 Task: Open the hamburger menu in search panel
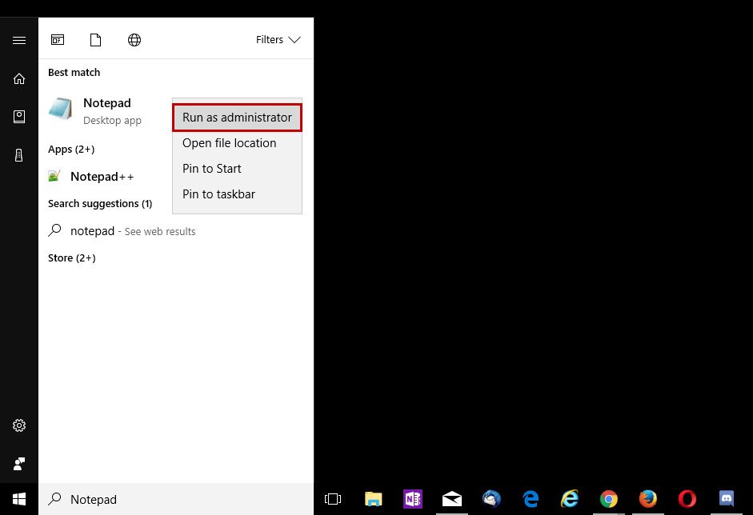tap(19, 40)
